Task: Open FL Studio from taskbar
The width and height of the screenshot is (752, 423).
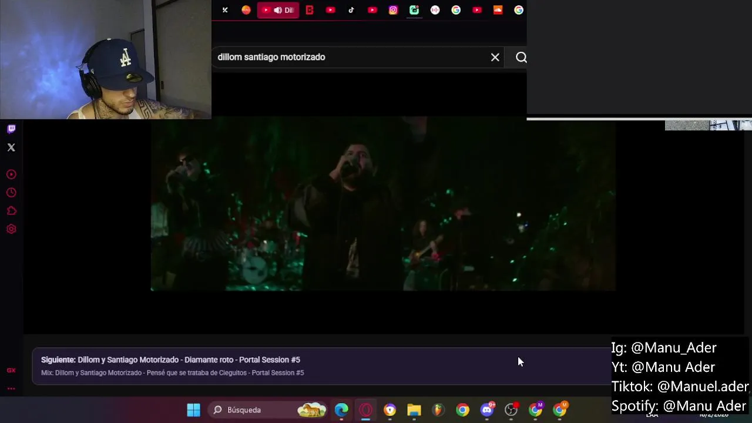Action: 438,409
